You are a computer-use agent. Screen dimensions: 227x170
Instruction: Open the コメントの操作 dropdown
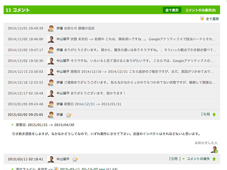pyautogui.click(x=196, y=159)
